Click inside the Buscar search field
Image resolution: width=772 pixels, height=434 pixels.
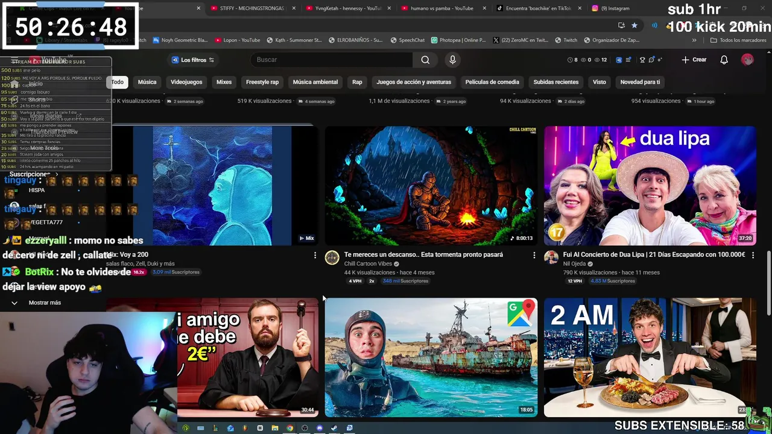(x=332, y=60)
